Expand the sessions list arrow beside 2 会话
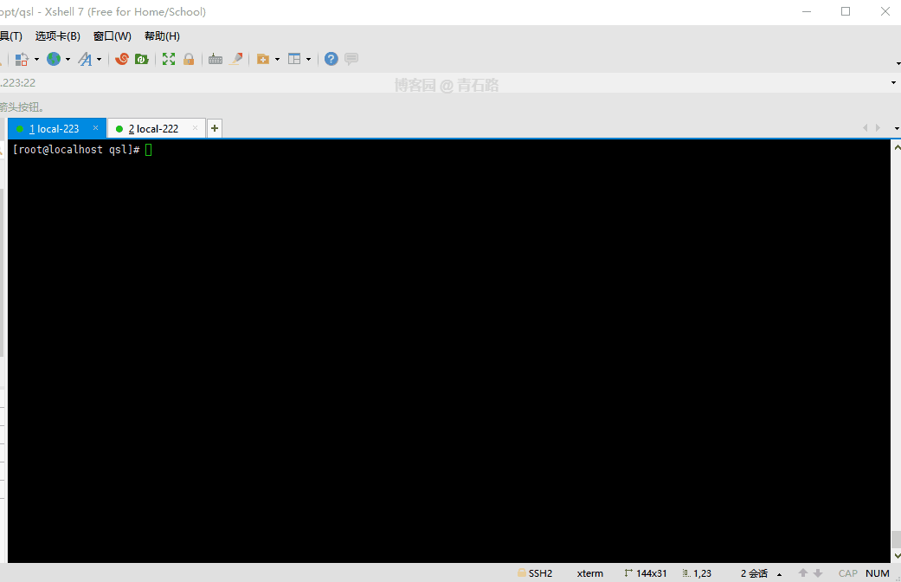 coord(779,574)
